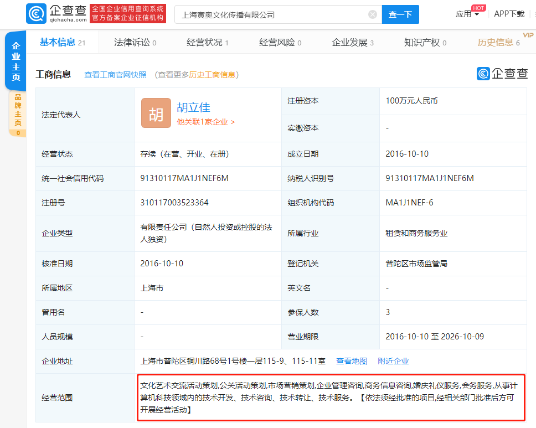Click the red 全国企业信用查询系统 banner
536x428 pixels.
point(128,14)
